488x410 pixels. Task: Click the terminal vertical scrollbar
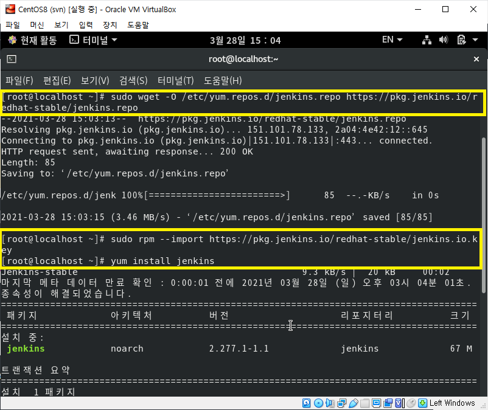coord(484,215)
